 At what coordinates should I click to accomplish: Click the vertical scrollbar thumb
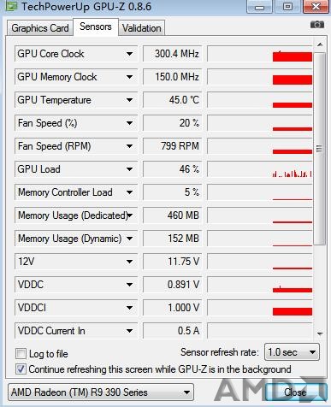coord(320,148)
